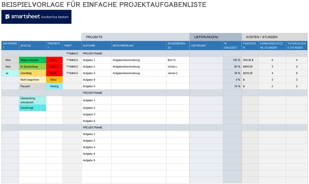The image size is (309, 184).
Task: Click actual hours value 6 for Aufgabe 3
Action: 297,73
